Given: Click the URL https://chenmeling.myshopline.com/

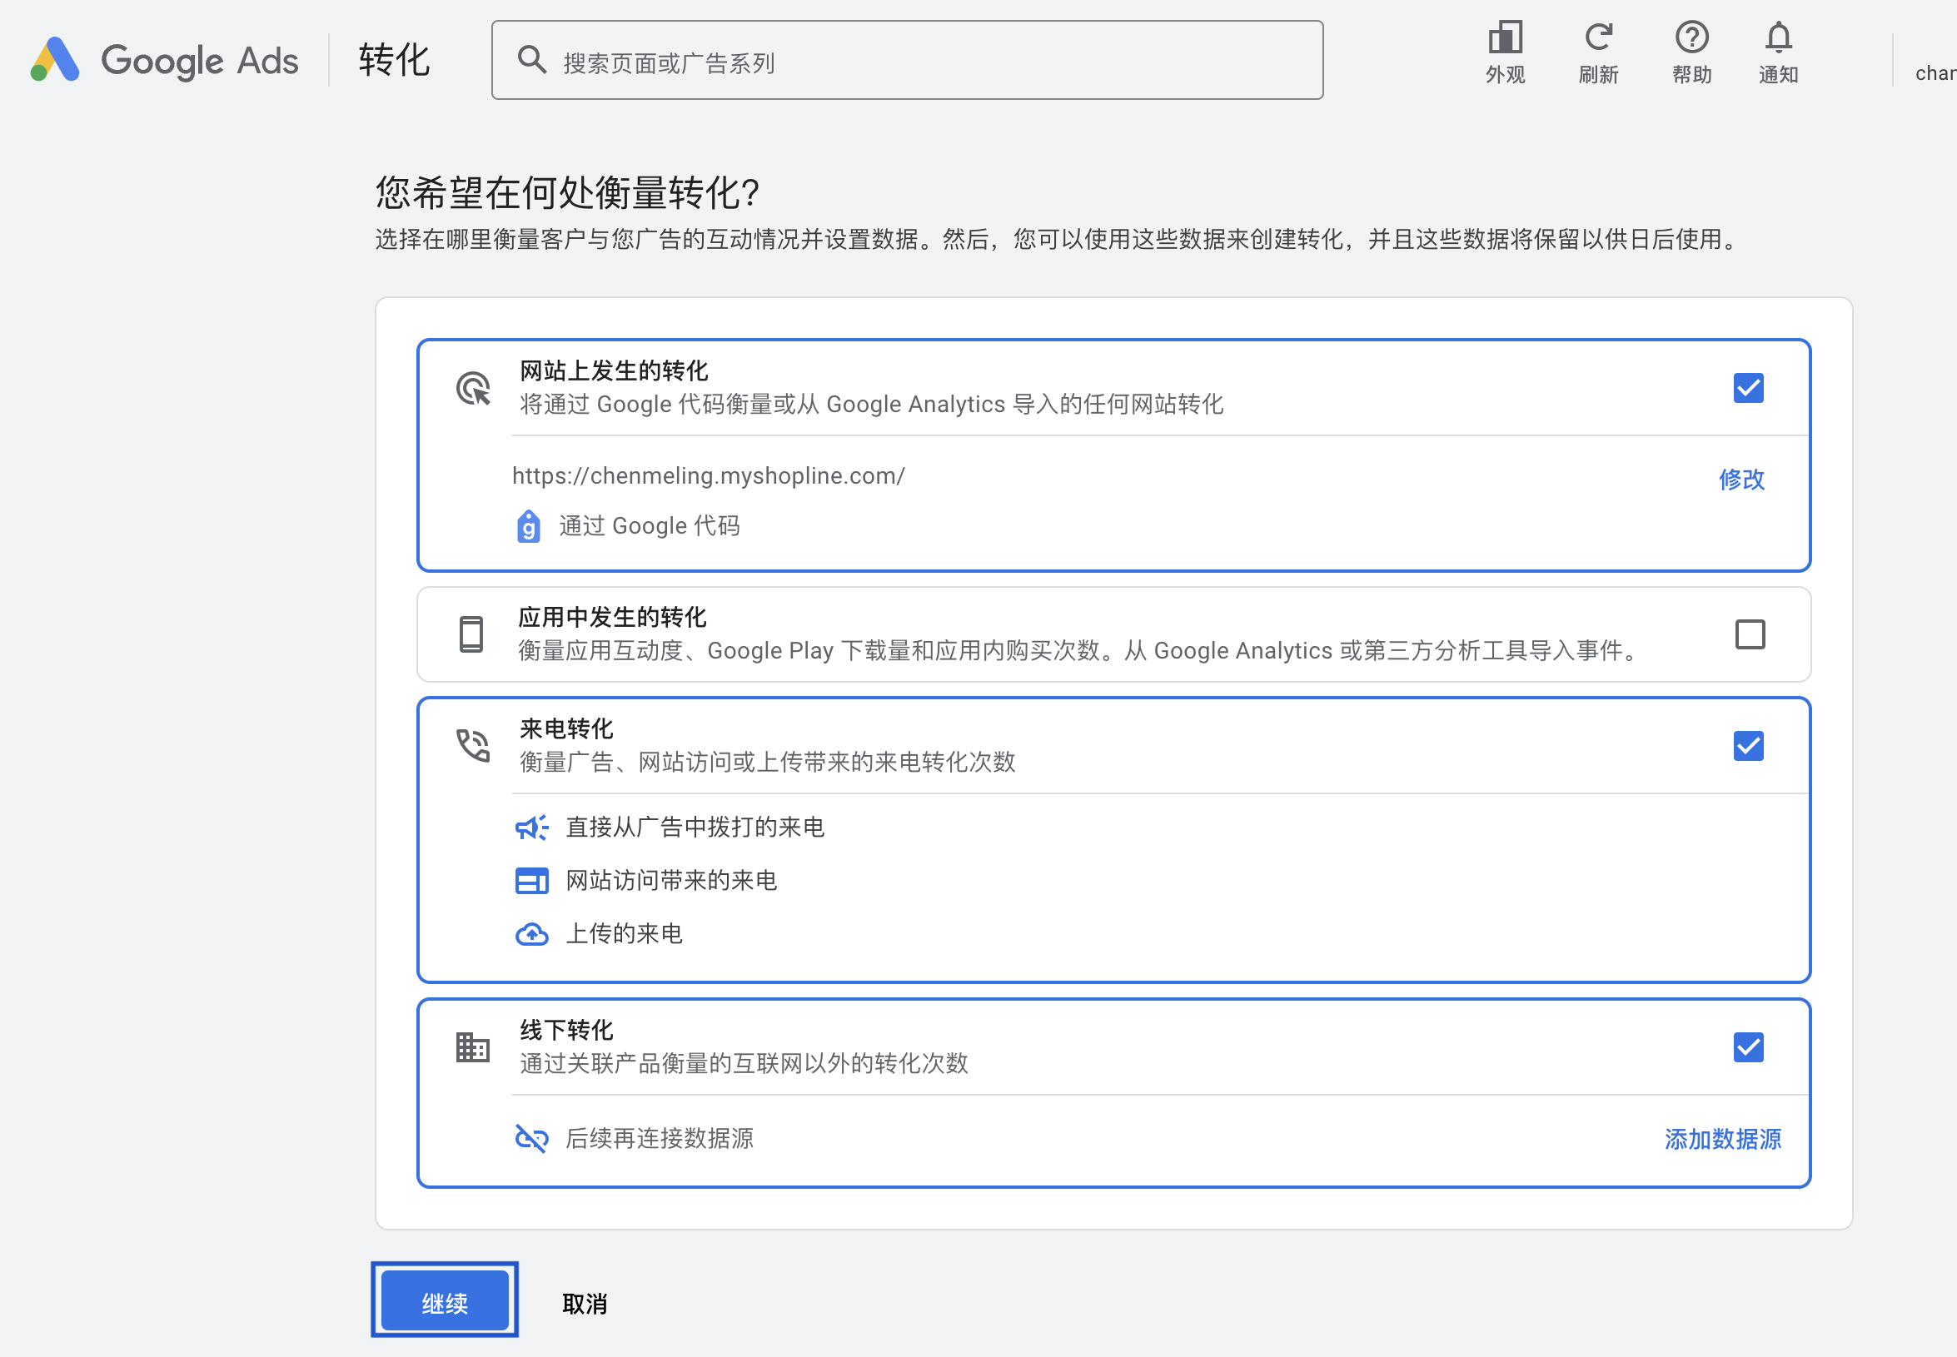Looking at the screenshot, I should pyautogui.click(x=709, y=475).
